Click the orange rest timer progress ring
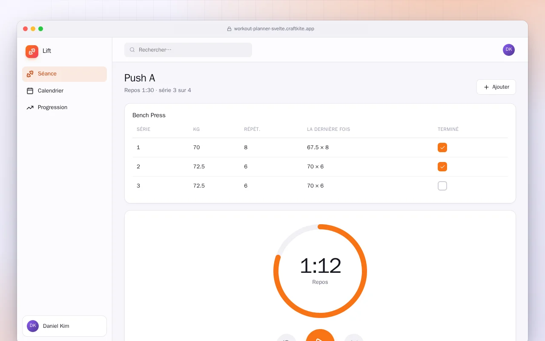This screenshot has width=545, height=341. [x=320, y=271]
